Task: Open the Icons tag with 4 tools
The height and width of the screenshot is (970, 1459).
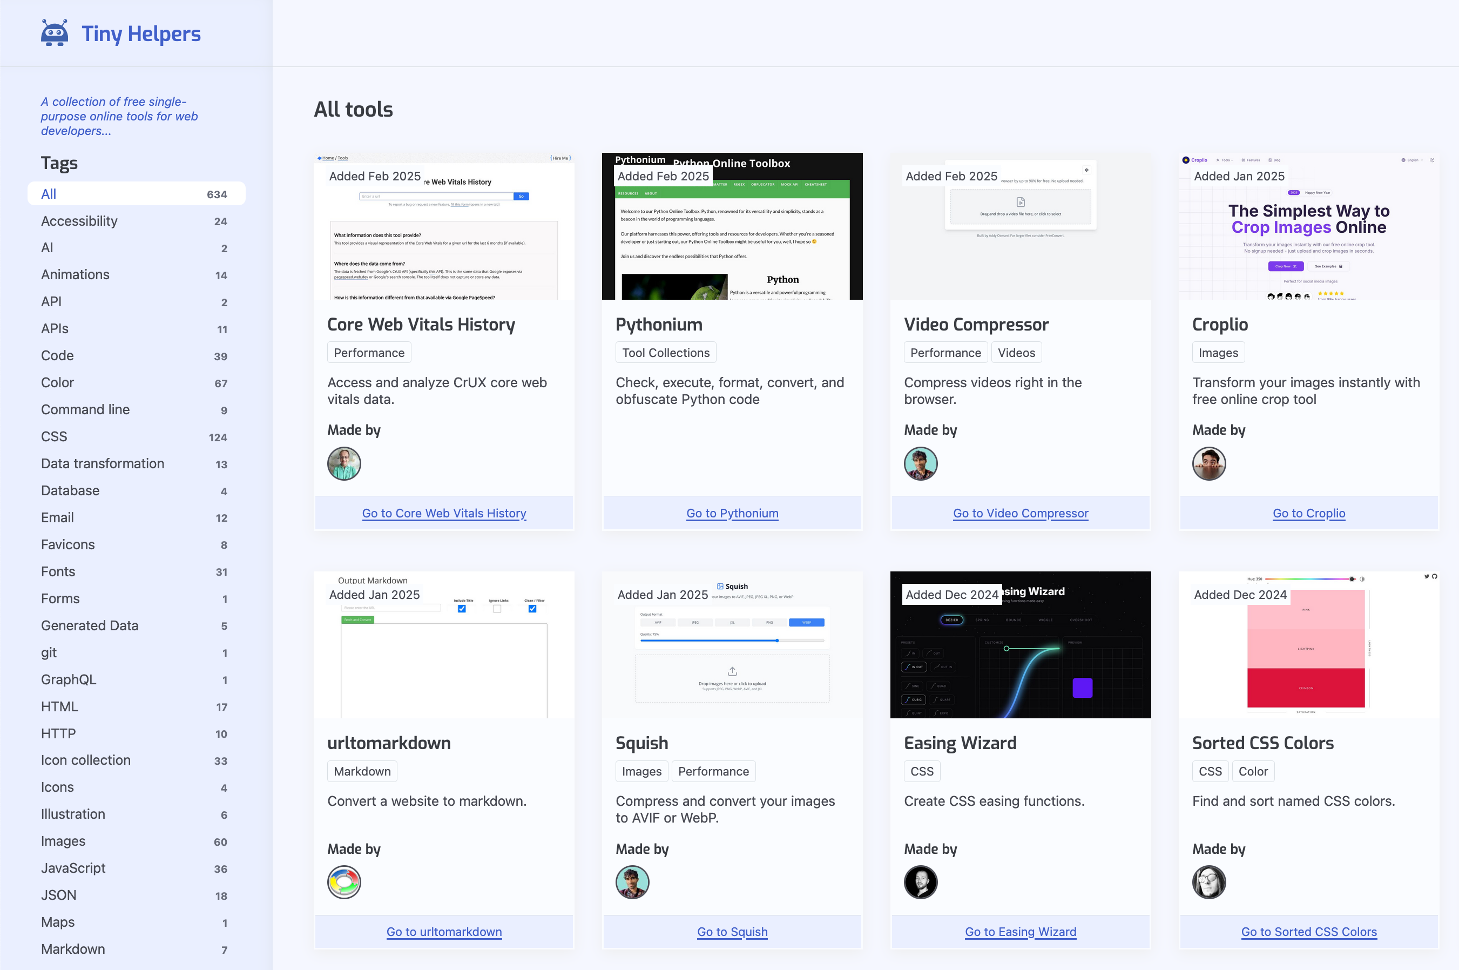Action: 136,787
